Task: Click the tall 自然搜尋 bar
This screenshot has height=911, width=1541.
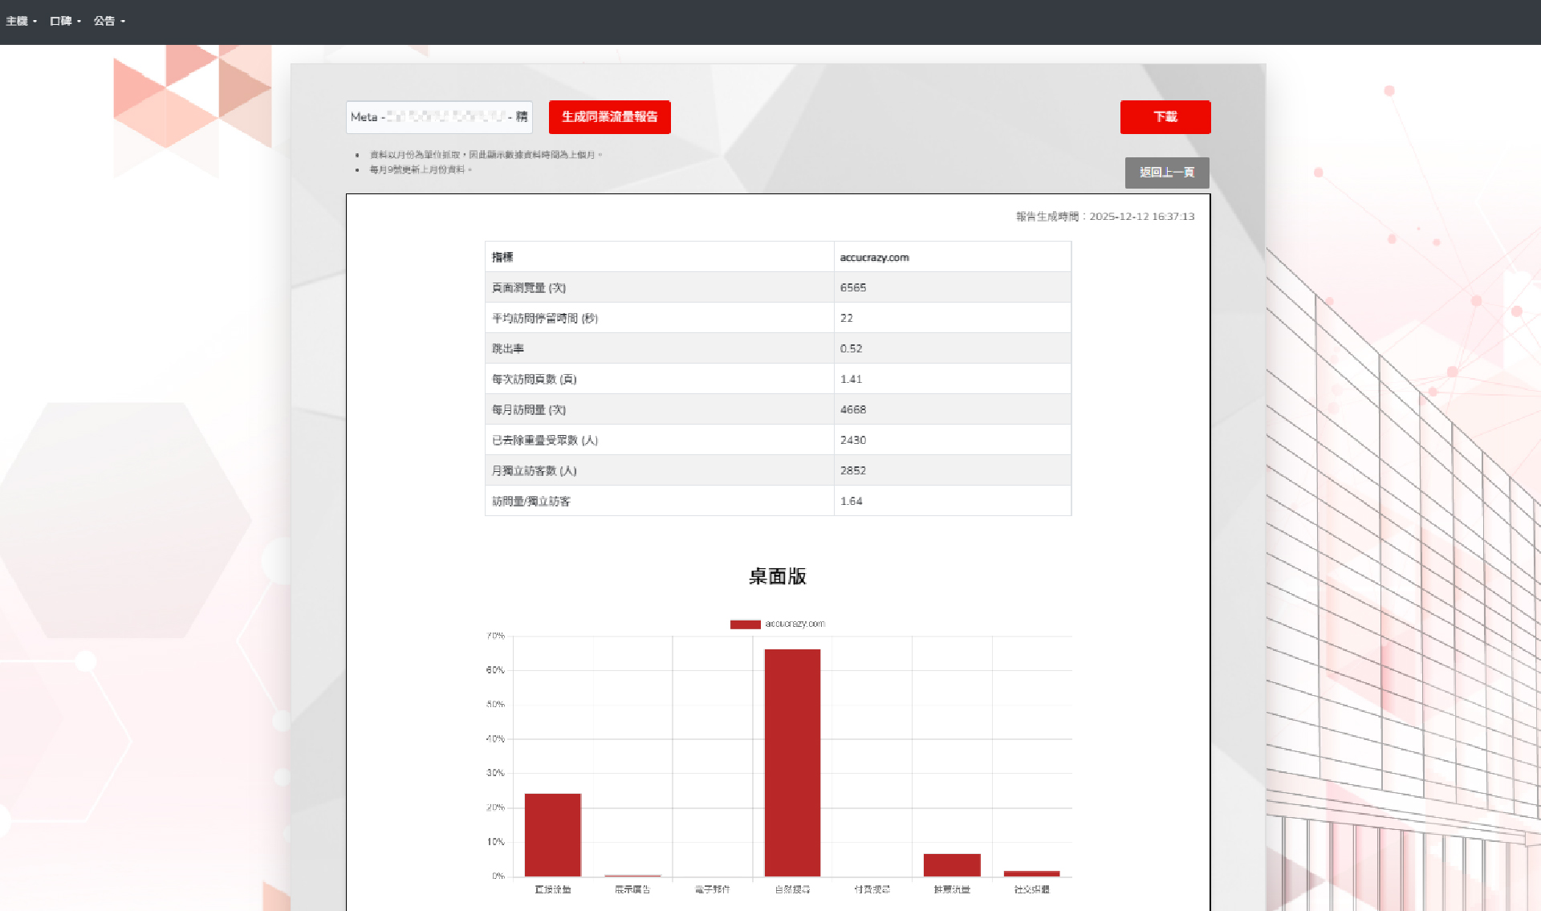Action: [x=792, y=762]
